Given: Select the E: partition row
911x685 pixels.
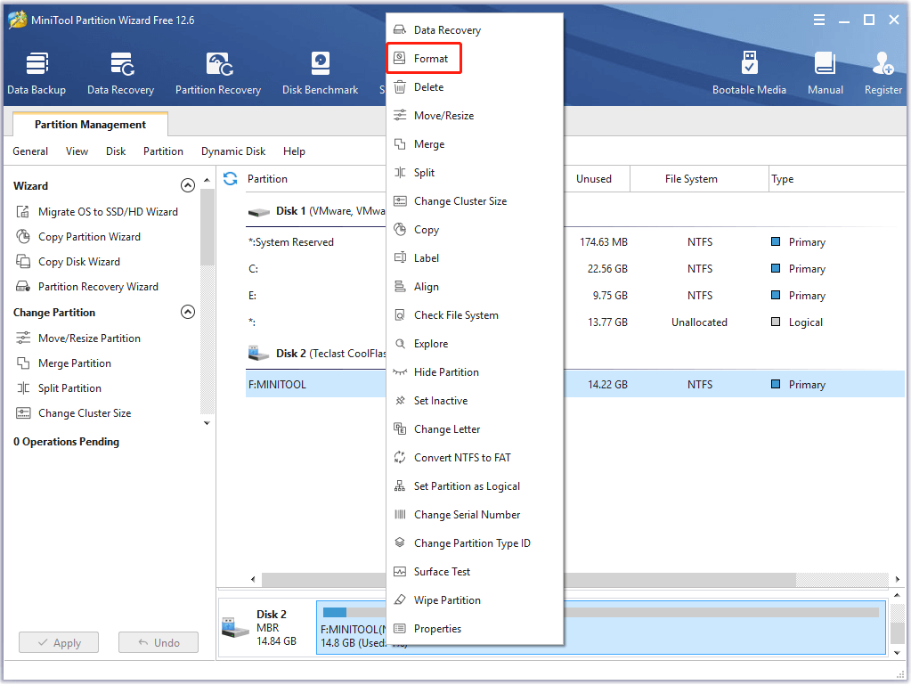Looking at the screenshot, I should 575,296.
